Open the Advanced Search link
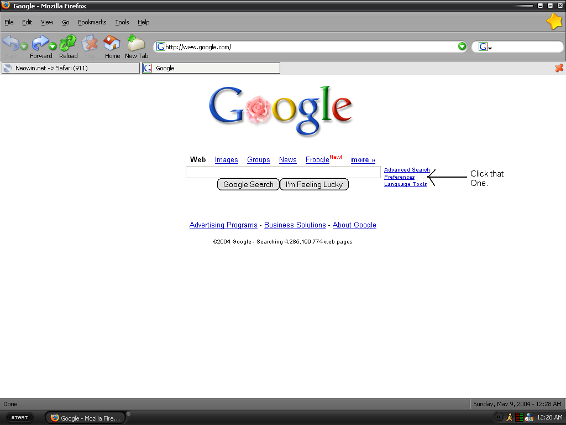Image resolution: width=566 pixels, height=425 pixels. pyautogui.click(x=407, y=169)
